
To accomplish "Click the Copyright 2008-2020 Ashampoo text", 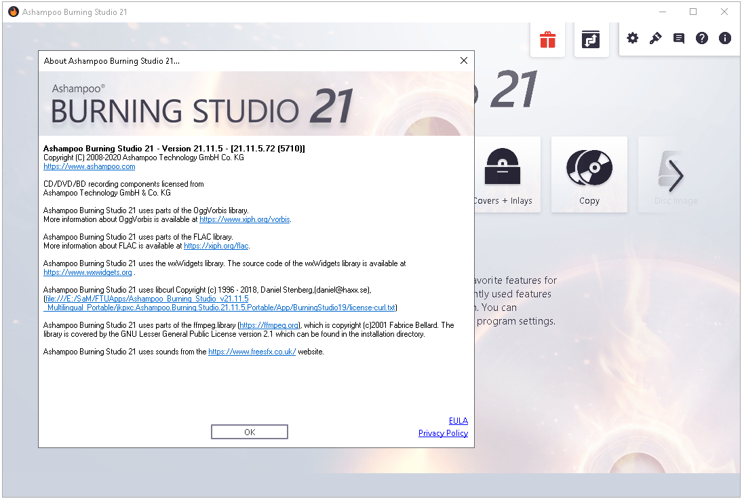I will 144,158.
